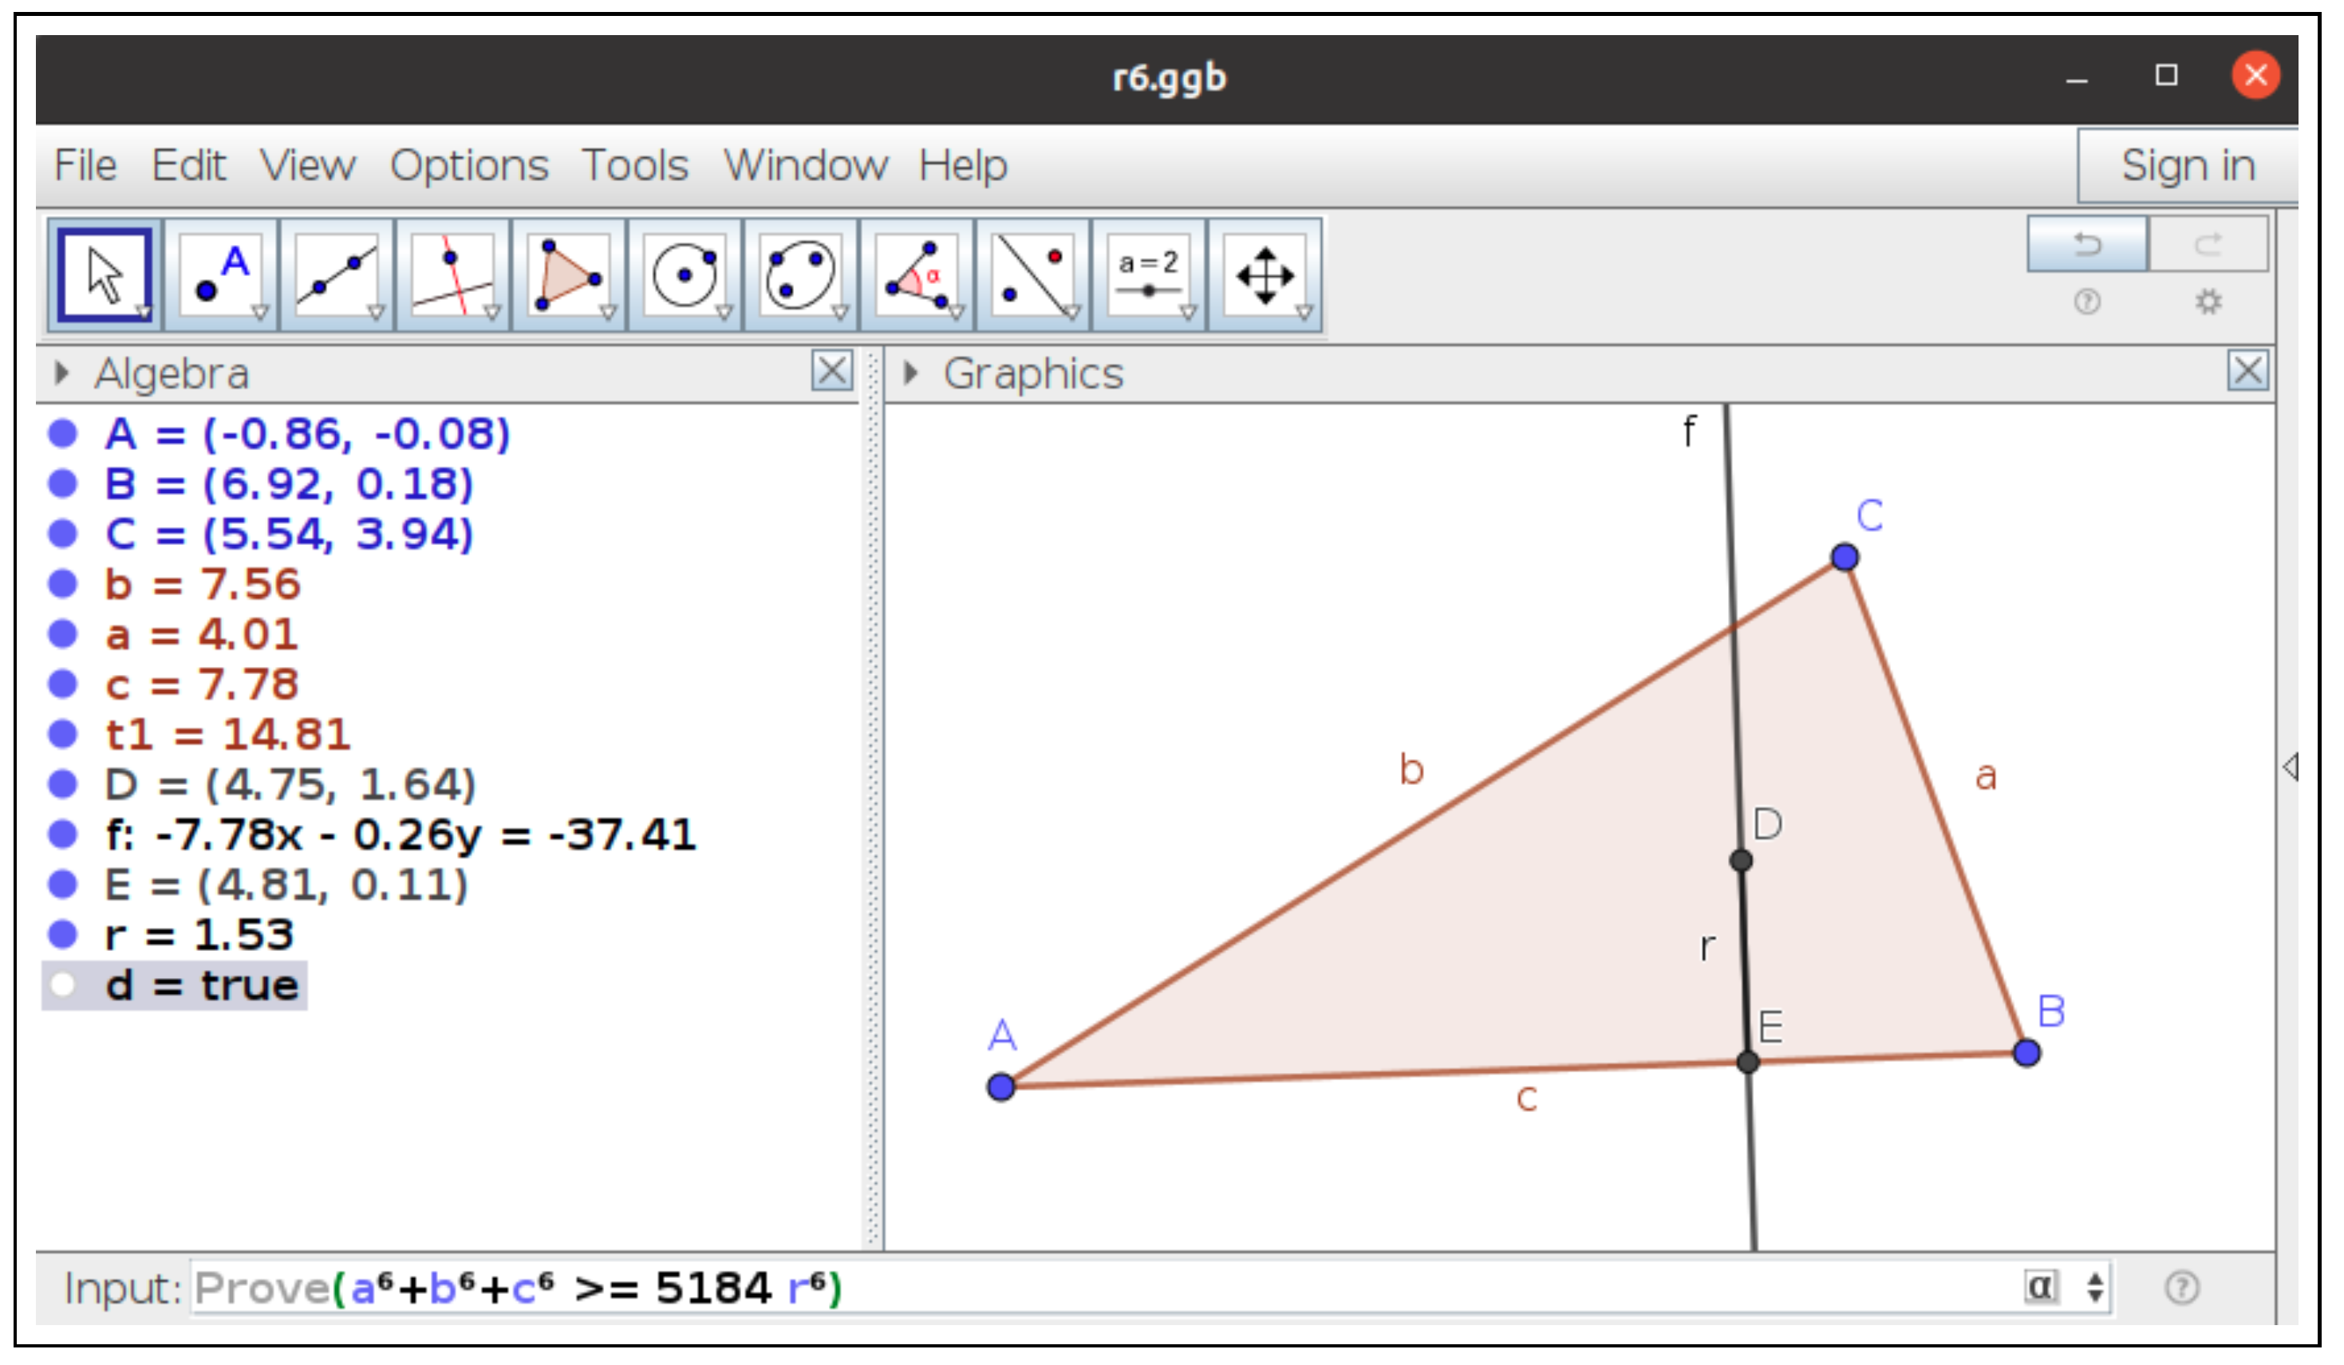Click the Sign in button
The height and width of the screenshot is (1365, 2344).
click(2187, 167)
